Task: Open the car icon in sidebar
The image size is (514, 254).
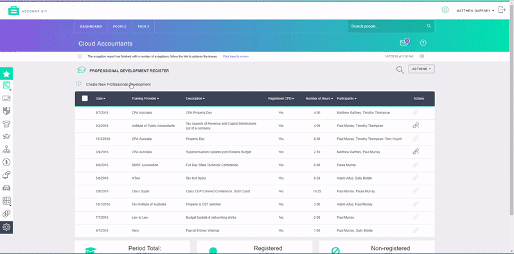Action: [6, 188]
